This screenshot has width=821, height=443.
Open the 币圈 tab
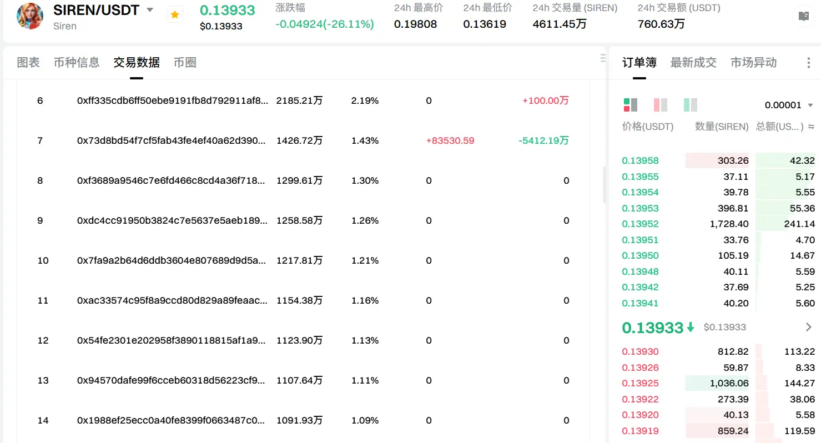[185, 63]
